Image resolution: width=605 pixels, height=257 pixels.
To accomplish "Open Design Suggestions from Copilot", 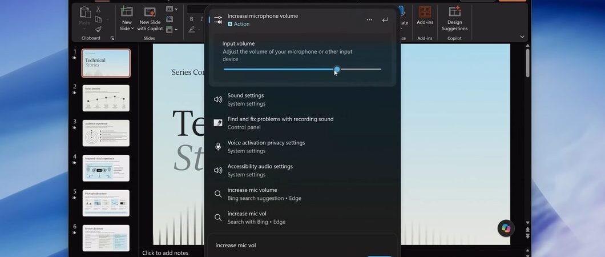I will click(x=454, y=18).
